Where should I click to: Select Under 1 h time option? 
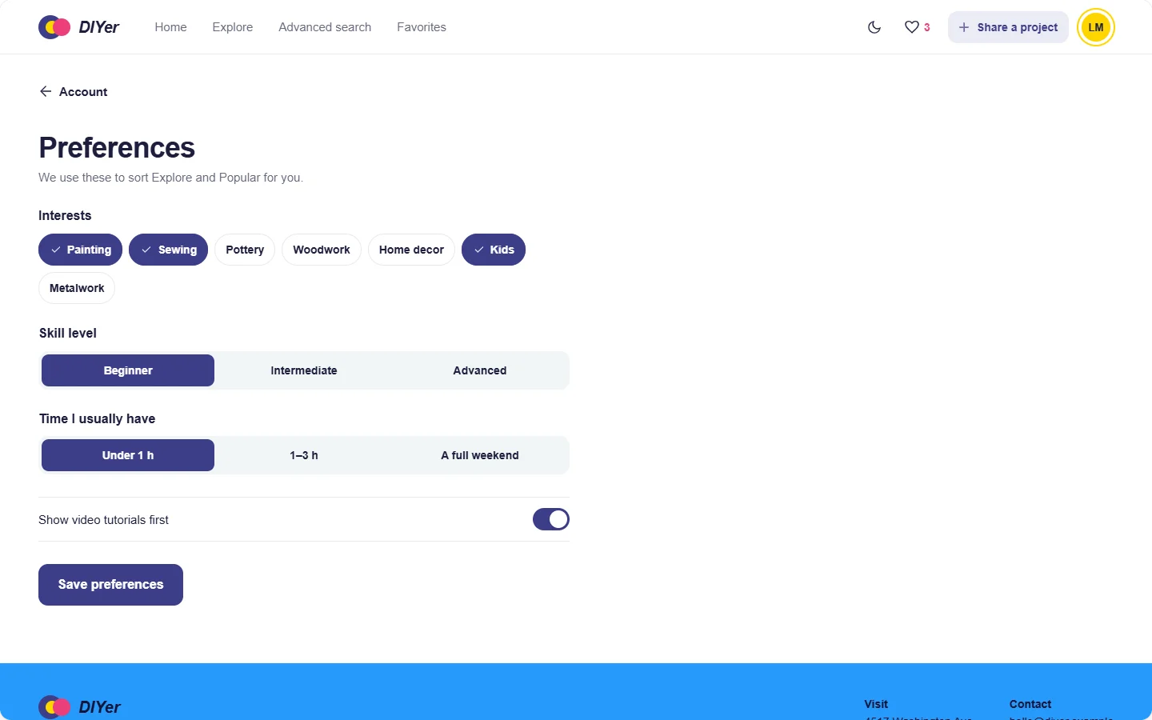click(128, 455)
